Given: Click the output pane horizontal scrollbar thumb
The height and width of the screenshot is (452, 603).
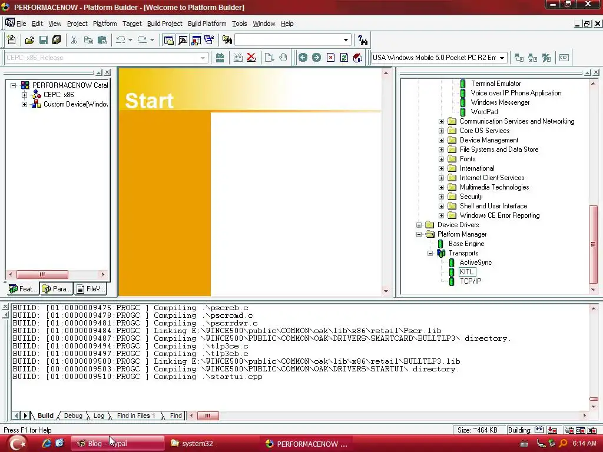Looking at the screenshot, I should [208, 416].
